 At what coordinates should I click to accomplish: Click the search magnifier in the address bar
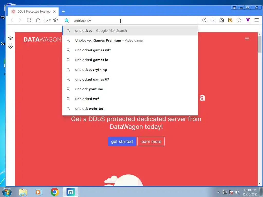point(67,21)
